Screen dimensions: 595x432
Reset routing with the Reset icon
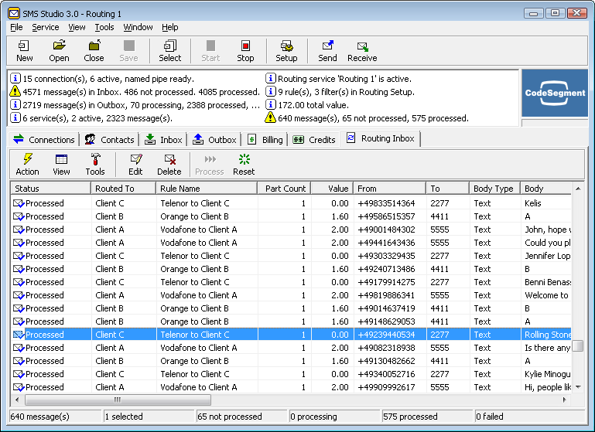coord(244,164)
